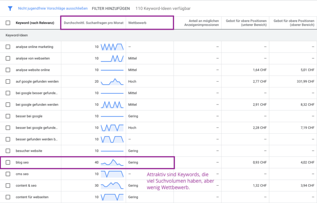Click the trend sparkline in 'blog seo' row

pos(112,162)
